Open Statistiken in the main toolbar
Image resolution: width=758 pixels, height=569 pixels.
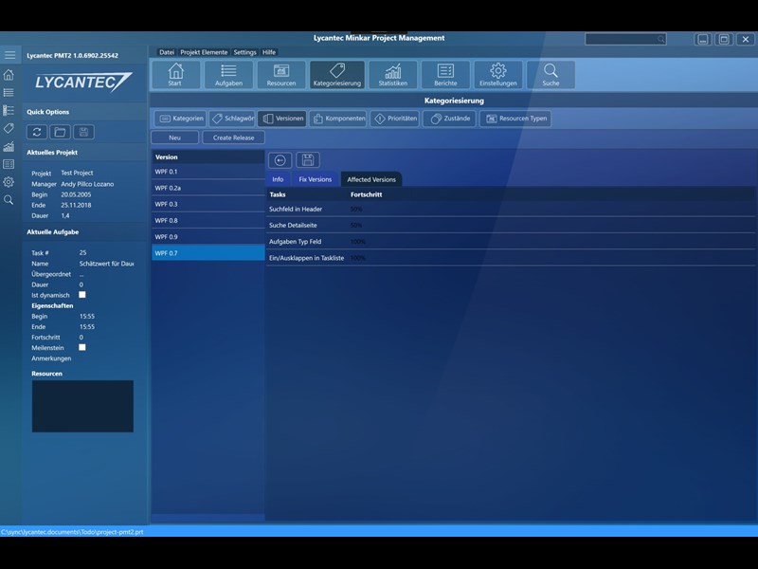pos(392,75)
